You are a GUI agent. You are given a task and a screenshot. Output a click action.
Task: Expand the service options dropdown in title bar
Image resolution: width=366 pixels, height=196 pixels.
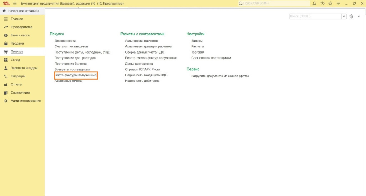(338, 4)
